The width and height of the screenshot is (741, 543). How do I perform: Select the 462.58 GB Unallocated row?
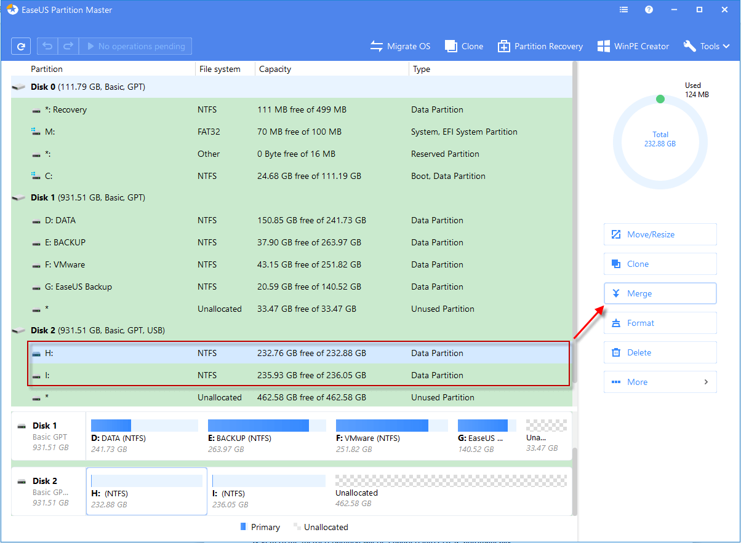(x=292, y=397)
